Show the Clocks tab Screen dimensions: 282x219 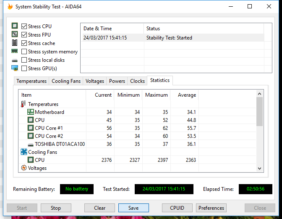click(137, 81)
